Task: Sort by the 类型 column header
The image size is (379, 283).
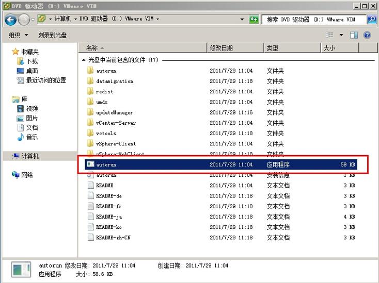Action: 292,48
